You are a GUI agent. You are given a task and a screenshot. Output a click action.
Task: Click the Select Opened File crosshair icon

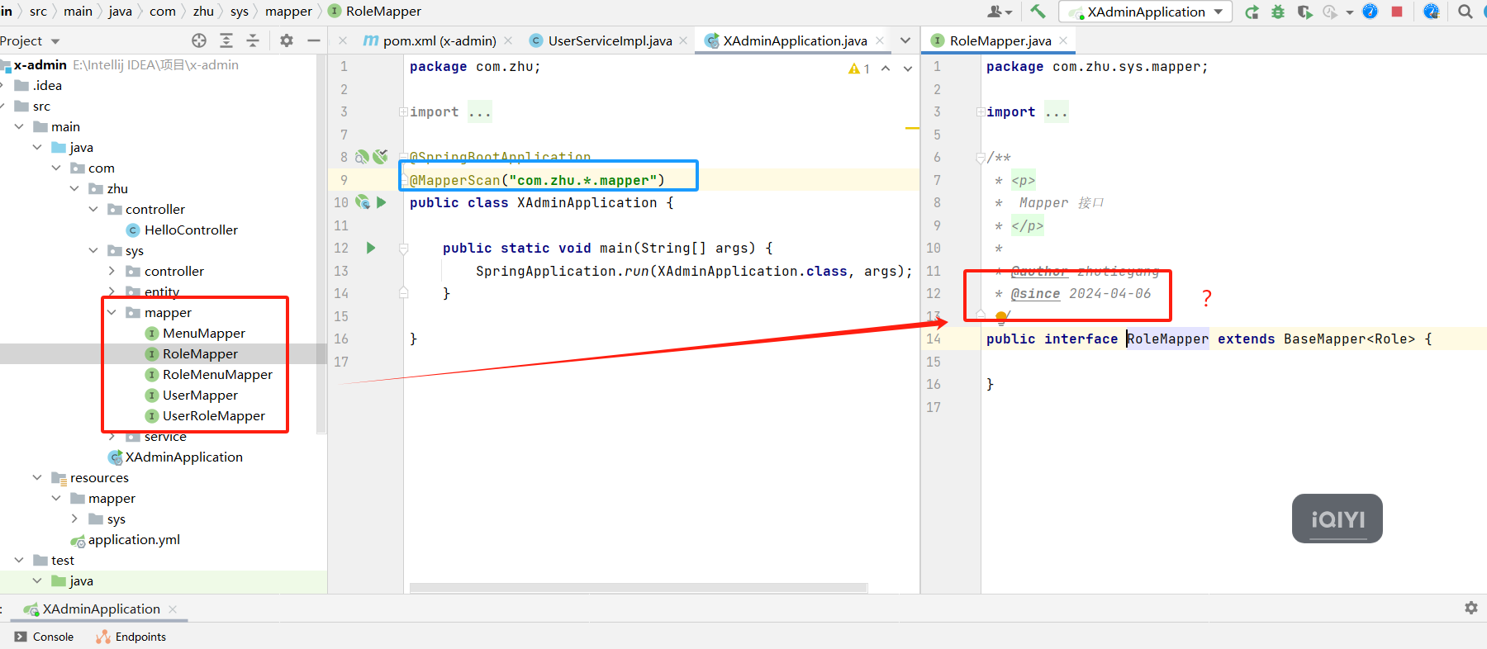coord(199,40)
